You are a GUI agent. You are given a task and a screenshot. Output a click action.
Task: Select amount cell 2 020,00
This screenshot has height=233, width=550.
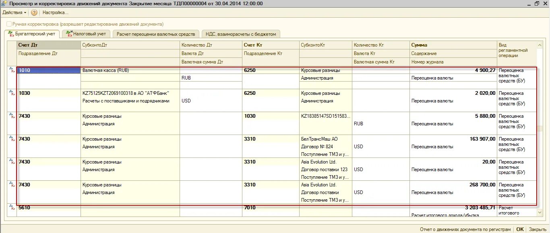pos(453,93)
